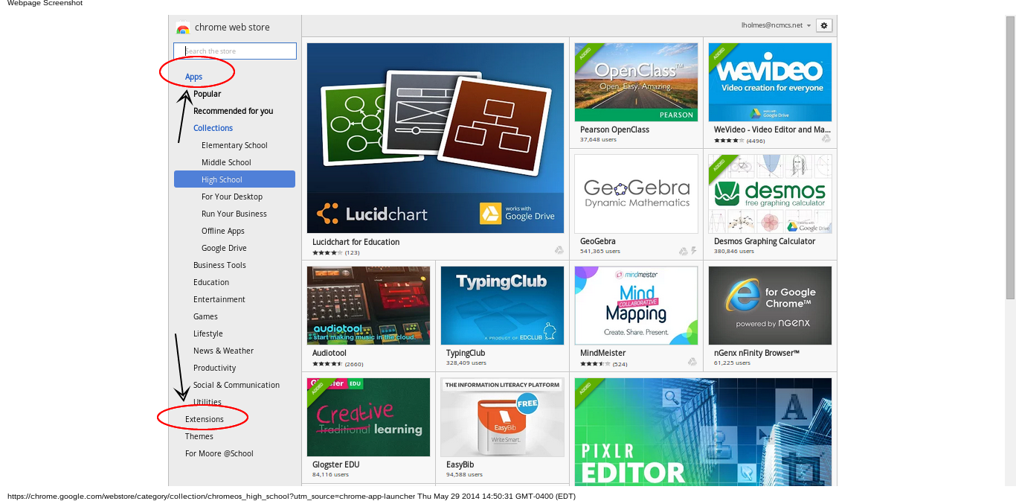Open the Pixlr Editor banner
This screenshot has height=501, width=1016.
point(703,433)
